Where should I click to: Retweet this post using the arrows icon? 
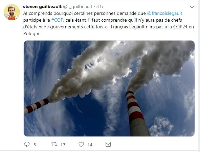54,144
